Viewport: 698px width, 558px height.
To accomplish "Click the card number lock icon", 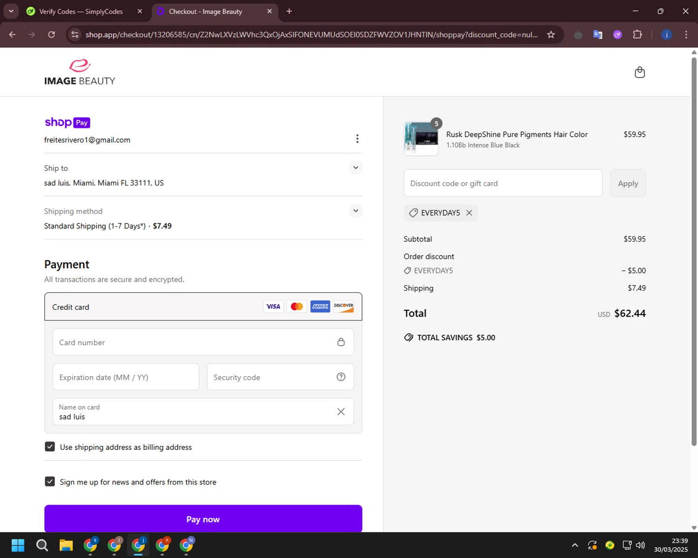I will [341, 342].
